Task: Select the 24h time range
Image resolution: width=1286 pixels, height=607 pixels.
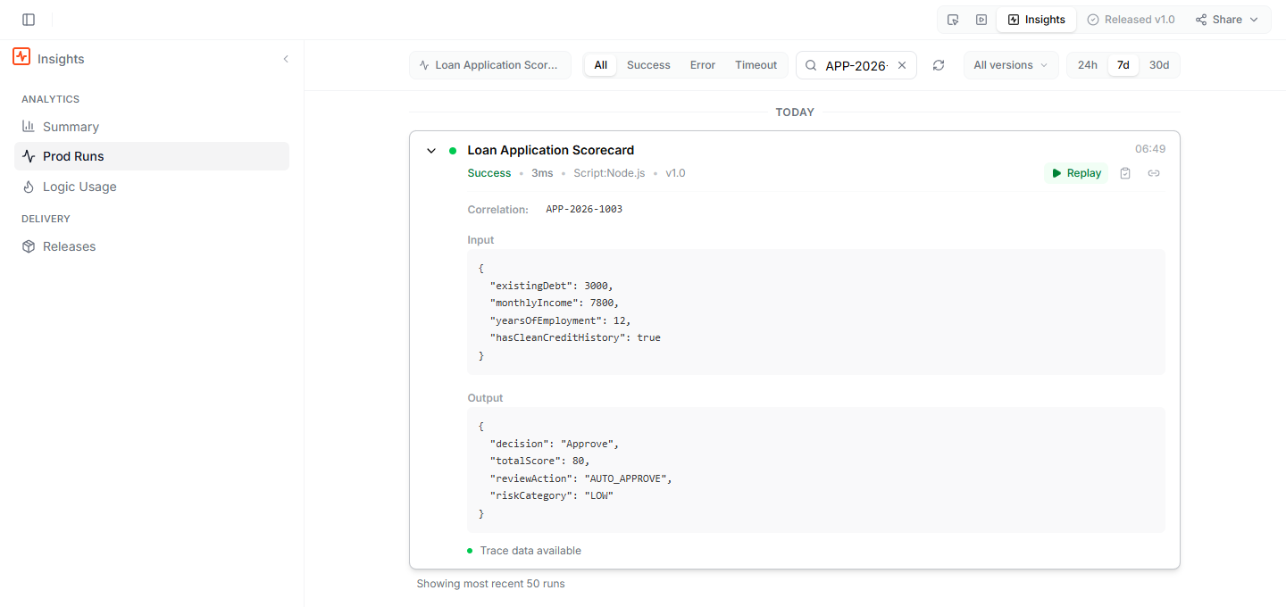Action: click(x=1088, y=65)
